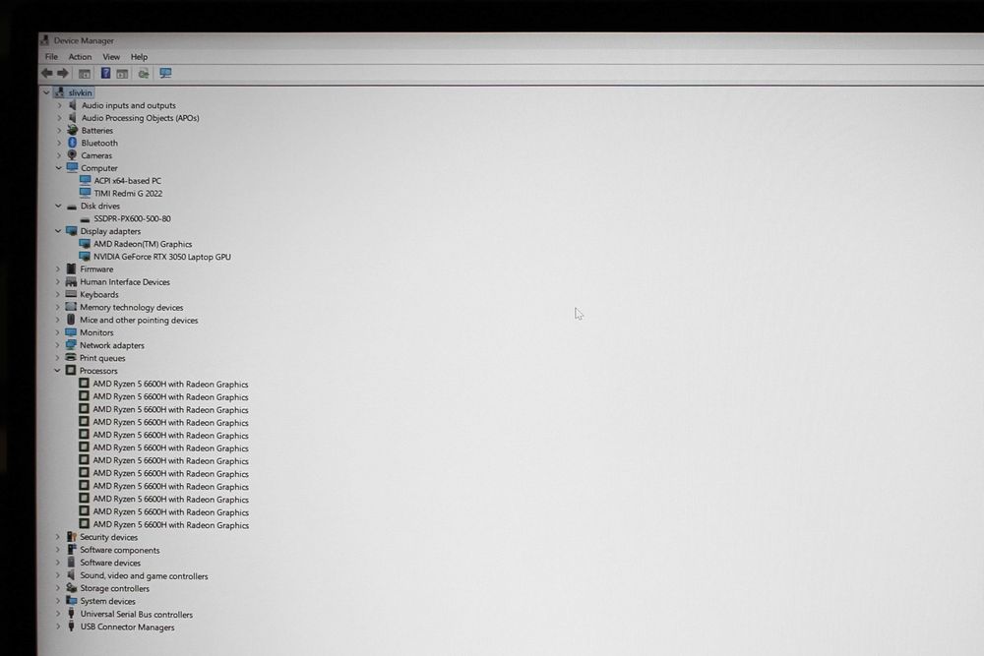The image size is (984, 656).
Task: Click the Back arrow in the toolbar
Action: tap(47, 74)
